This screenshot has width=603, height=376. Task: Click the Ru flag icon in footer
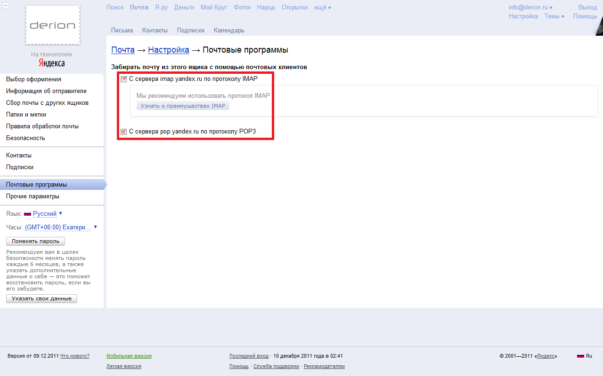[x=580, y=356]
